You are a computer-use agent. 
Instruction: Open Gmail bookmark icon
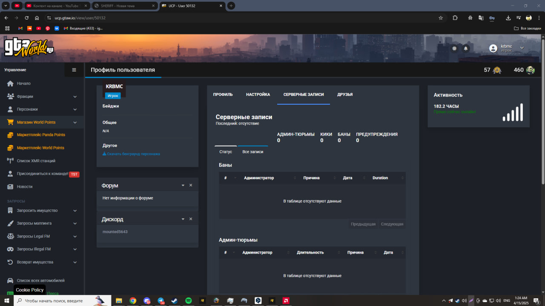tap(20, 29)
